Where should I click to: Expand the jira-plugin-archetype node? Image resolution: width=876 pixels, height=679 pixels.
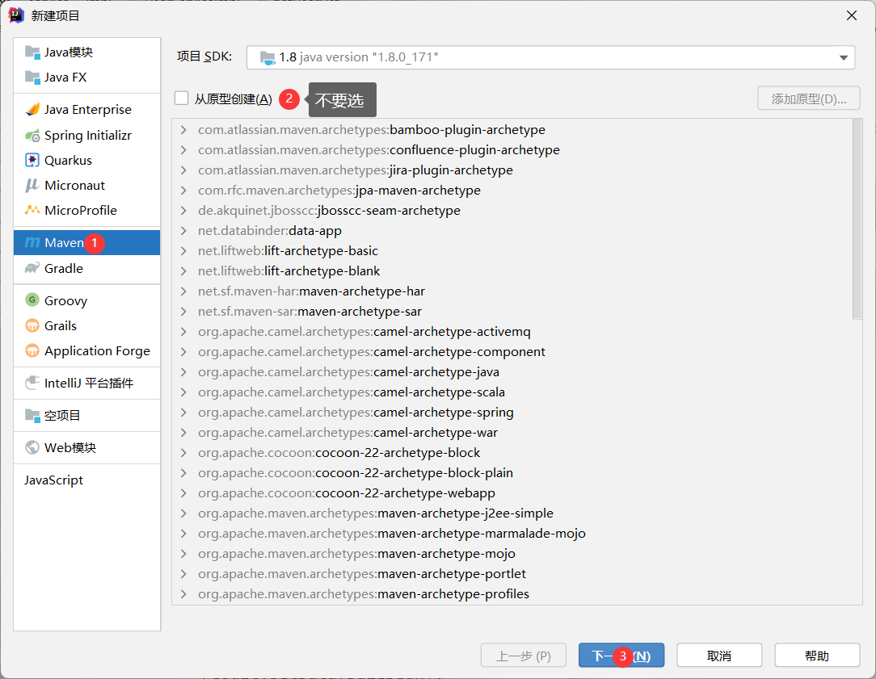tap(183, 170)
